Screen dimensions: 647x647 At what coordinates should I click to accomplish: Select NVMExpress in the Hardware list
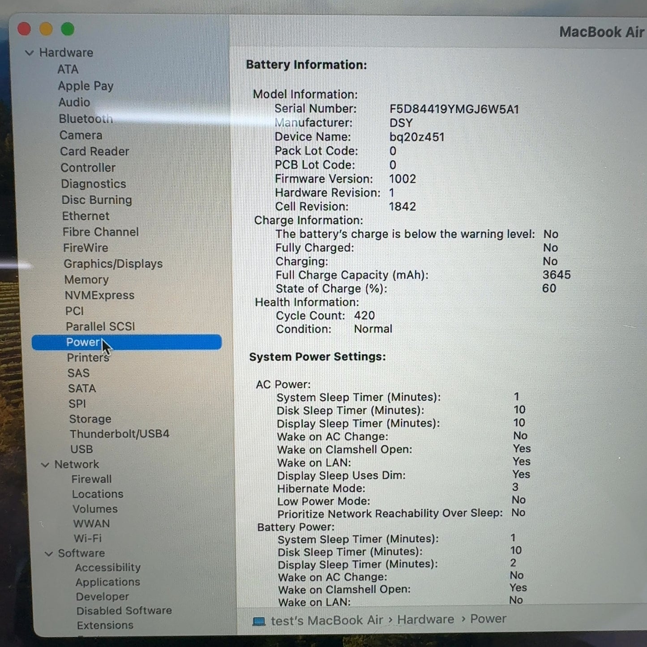(99, 296)
